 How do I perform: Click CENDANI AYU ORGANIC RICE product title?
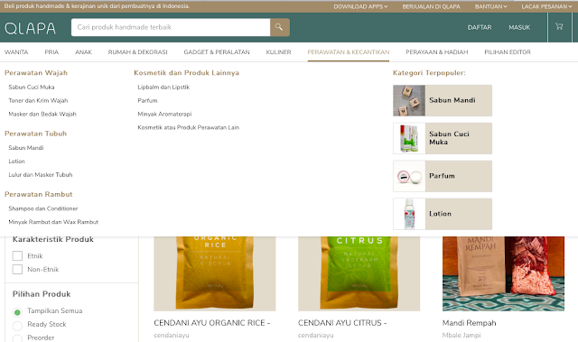(x=212, y=323)
